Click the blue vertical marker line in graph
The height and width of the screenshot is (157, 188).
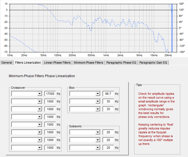click(172, 28)
